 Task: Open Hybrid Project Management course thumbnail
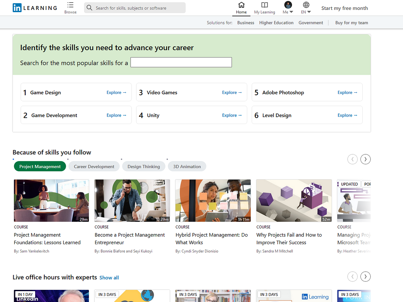tap(213, 201)
